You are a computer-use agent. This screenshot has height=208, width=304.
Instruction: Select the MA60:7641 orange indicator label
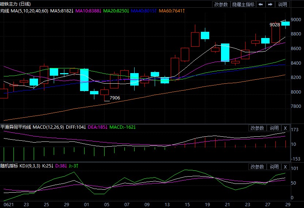tap(172, 11)
